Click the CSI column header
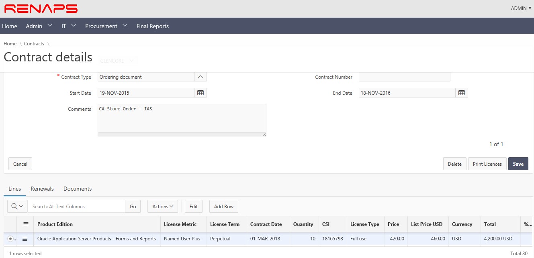This screenshot has width=534, height=258. [x=333, y=224]
